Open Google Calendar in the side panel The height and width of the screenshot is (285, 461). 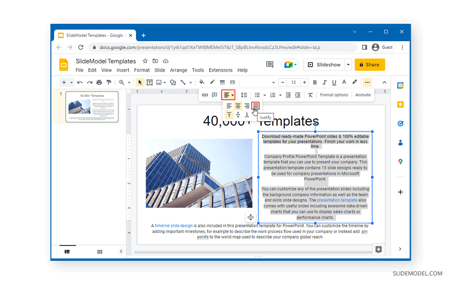pos(400,85)
